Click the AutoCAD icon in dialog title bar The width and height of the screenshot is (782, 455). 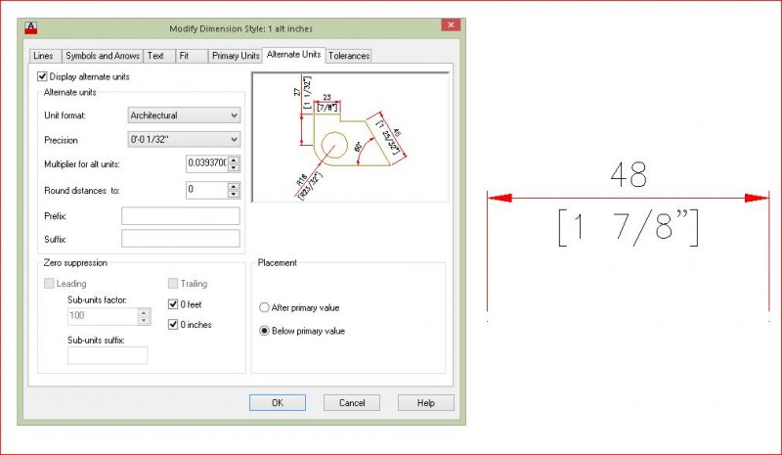click(31, 28)
